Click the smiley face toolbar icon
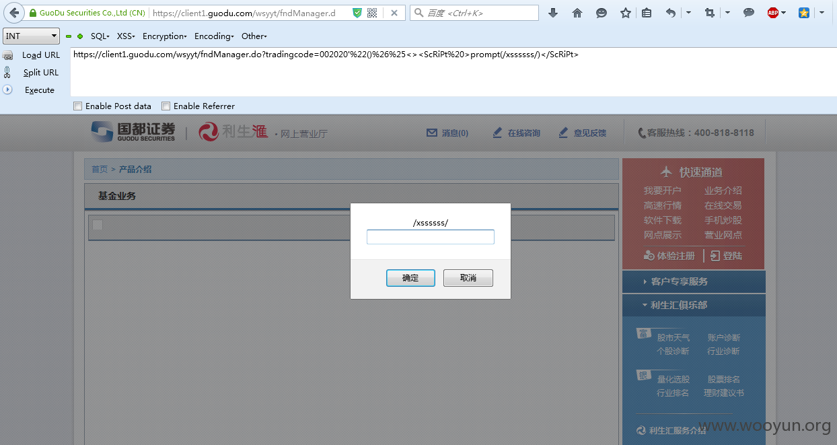 [602, 13]
